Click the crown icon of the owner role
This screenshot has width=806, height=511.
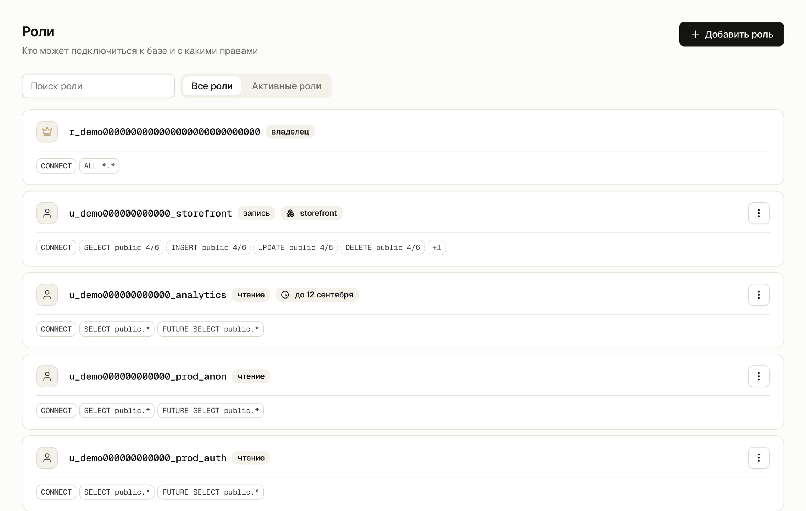(x=47, y=132)
